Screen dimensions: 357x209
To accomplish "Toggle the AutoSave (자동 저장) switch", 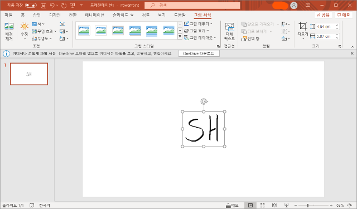I will coord(31,5).
